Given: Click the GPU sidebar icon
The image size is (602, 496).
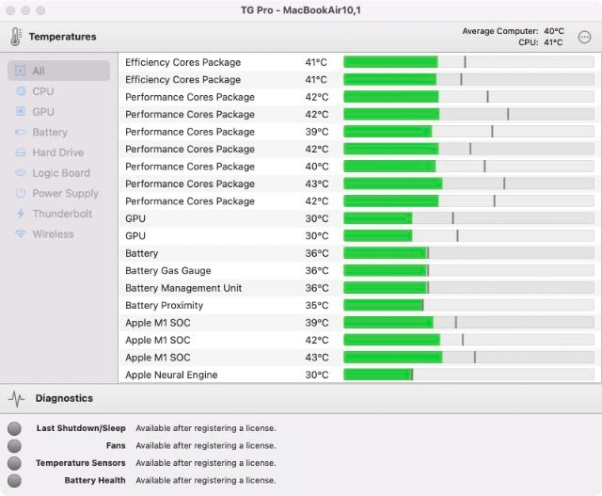Looking at the screenshot, I should [x=21, y=111].
